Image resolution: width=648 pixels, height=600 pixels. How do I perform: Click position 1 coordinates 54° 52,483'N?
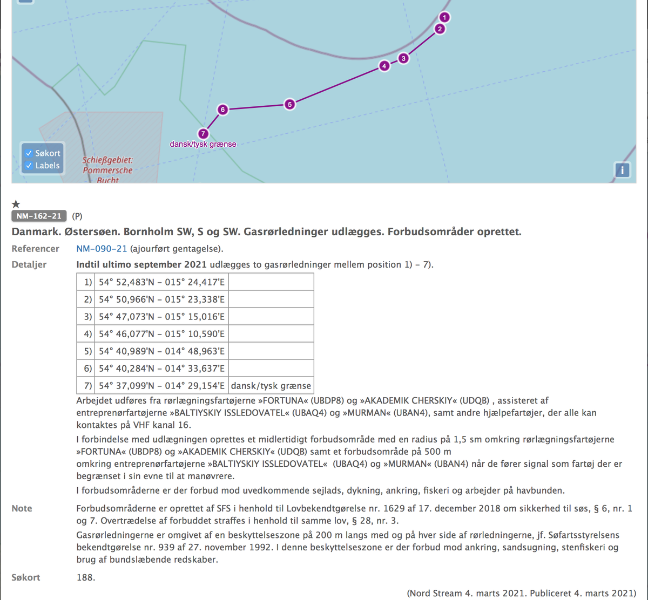[x=161, y=282]
